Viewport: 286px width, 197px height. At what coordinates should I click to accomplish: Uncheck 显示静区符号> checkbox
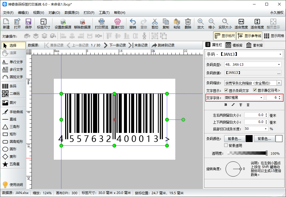point(255,90)
